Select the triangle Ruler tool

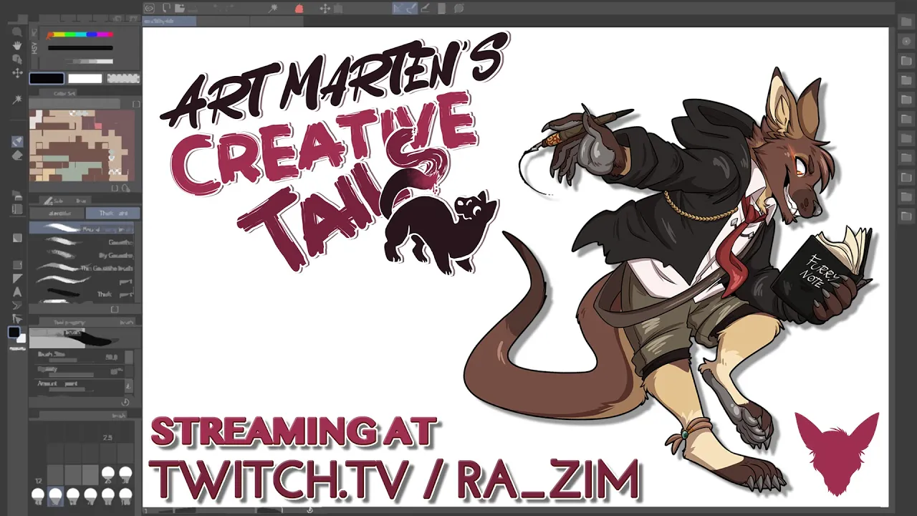click(x=18, y=278)
